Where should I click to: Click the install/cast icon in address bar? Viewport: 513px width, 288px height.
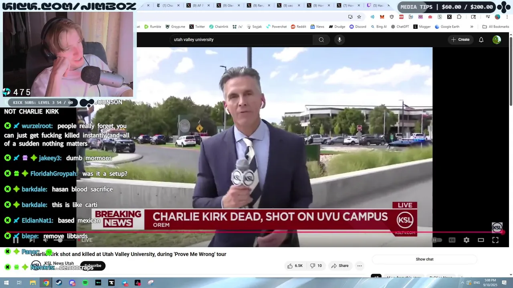point(350,17)
